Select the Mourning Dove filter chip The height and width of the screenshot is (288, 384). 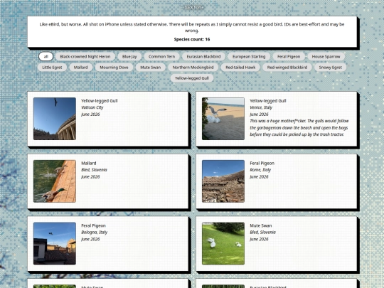[114, 68]
